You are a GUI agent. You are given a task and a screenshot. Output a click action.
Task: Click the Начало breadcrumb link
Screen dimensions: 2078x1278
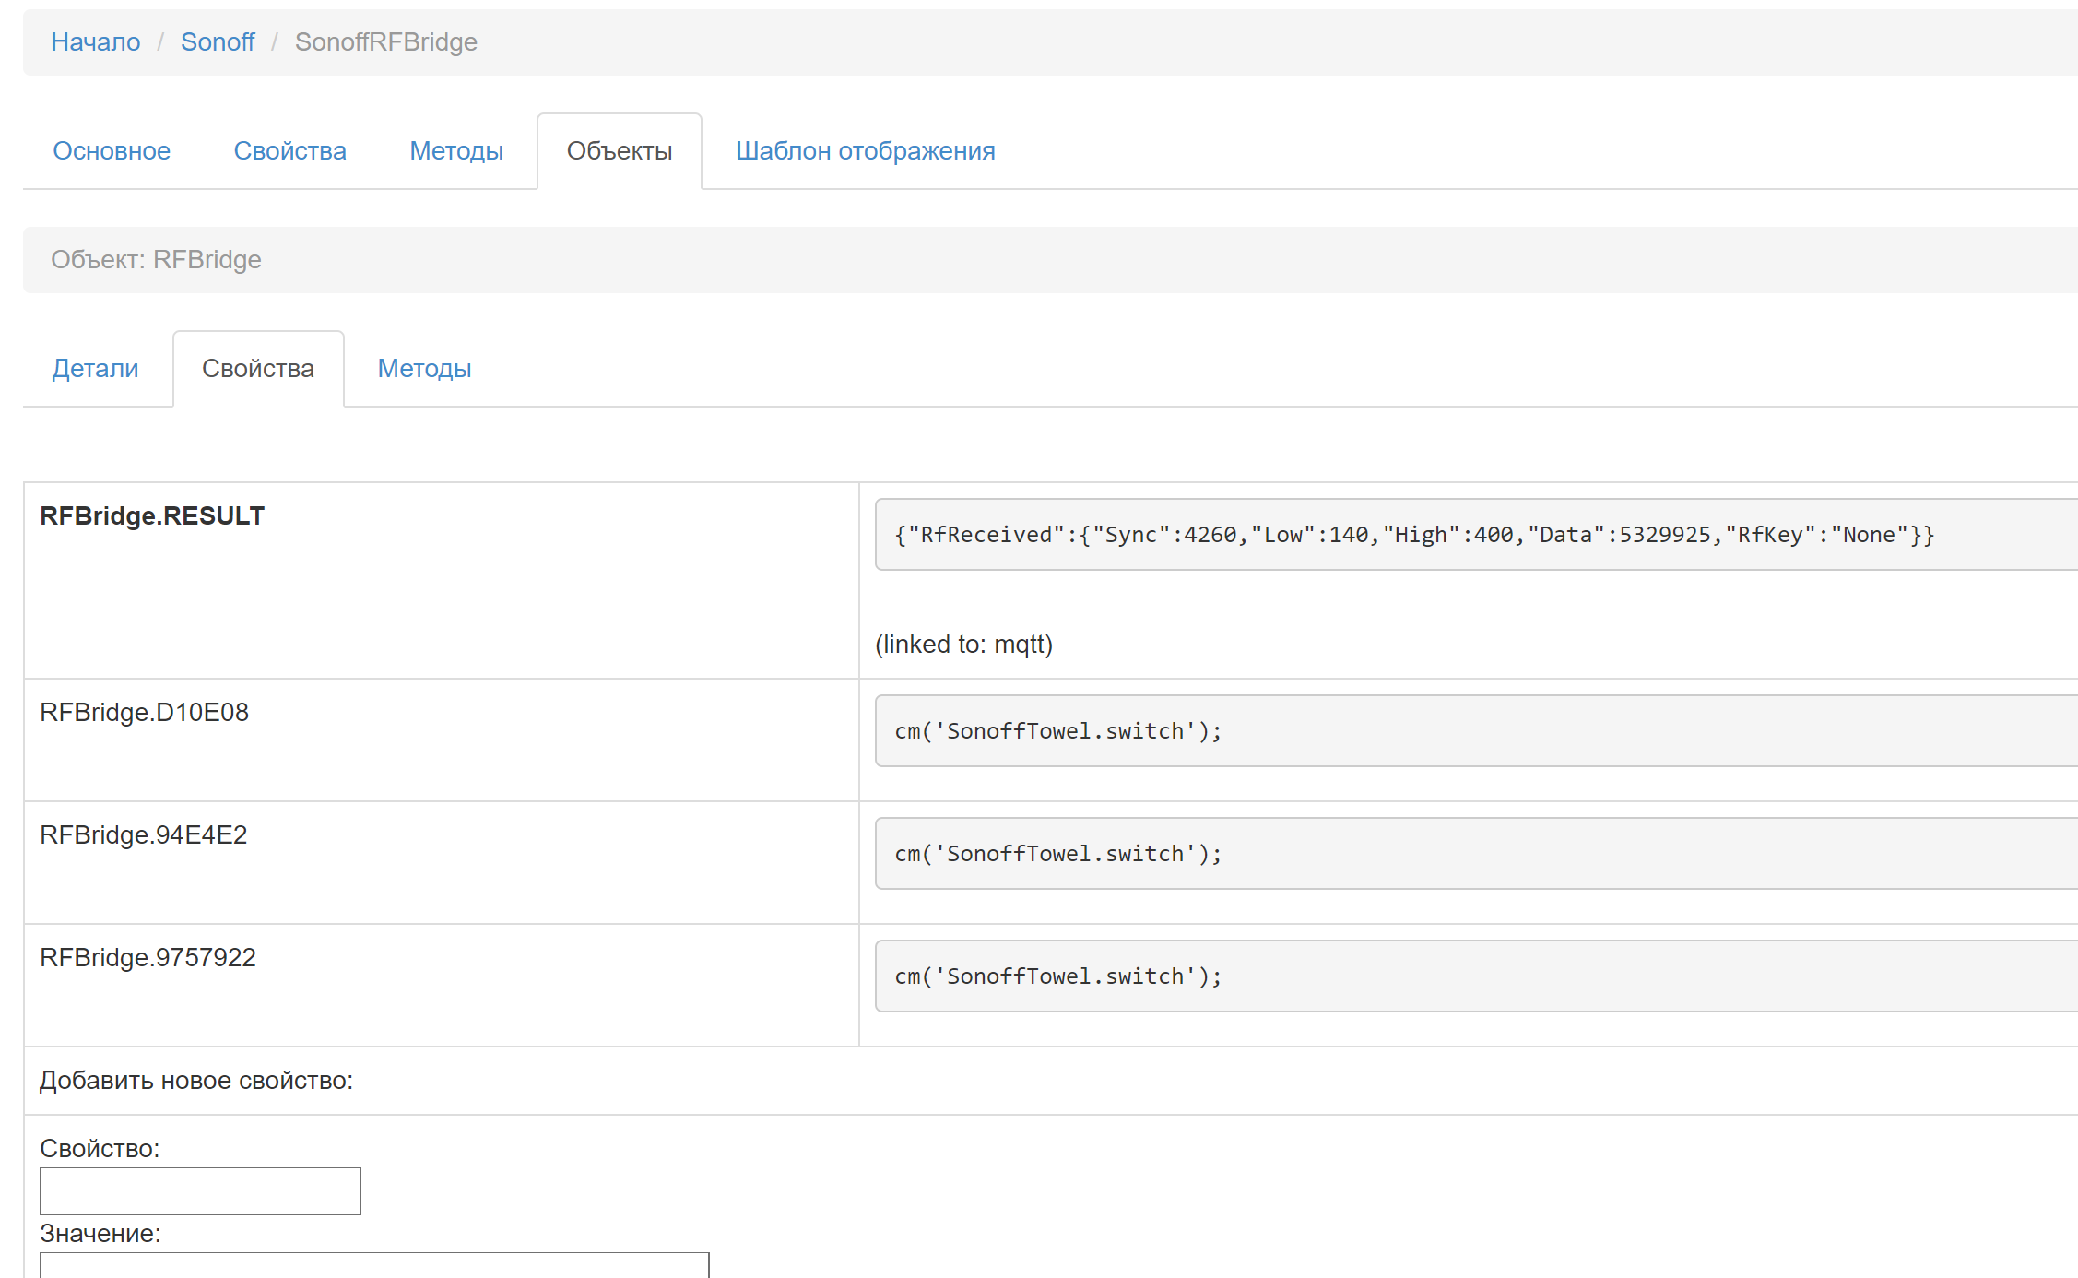coord(95,42)
